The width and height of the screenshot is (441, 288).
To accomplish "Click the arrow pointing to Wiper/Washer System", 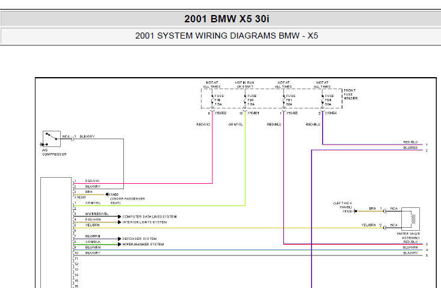I will (x=120, y=245).
